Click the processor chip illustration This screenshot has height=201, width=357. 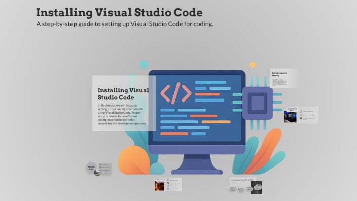pyautogui.click(x=258, y=103)
